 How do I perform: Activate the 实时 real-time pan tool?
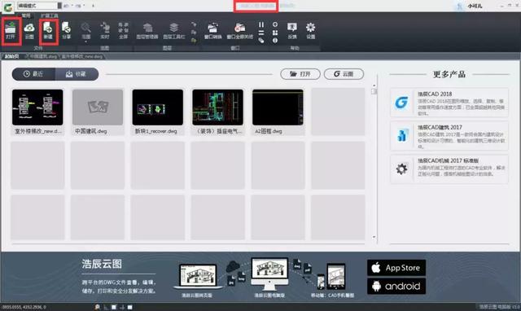pos(105,31)
